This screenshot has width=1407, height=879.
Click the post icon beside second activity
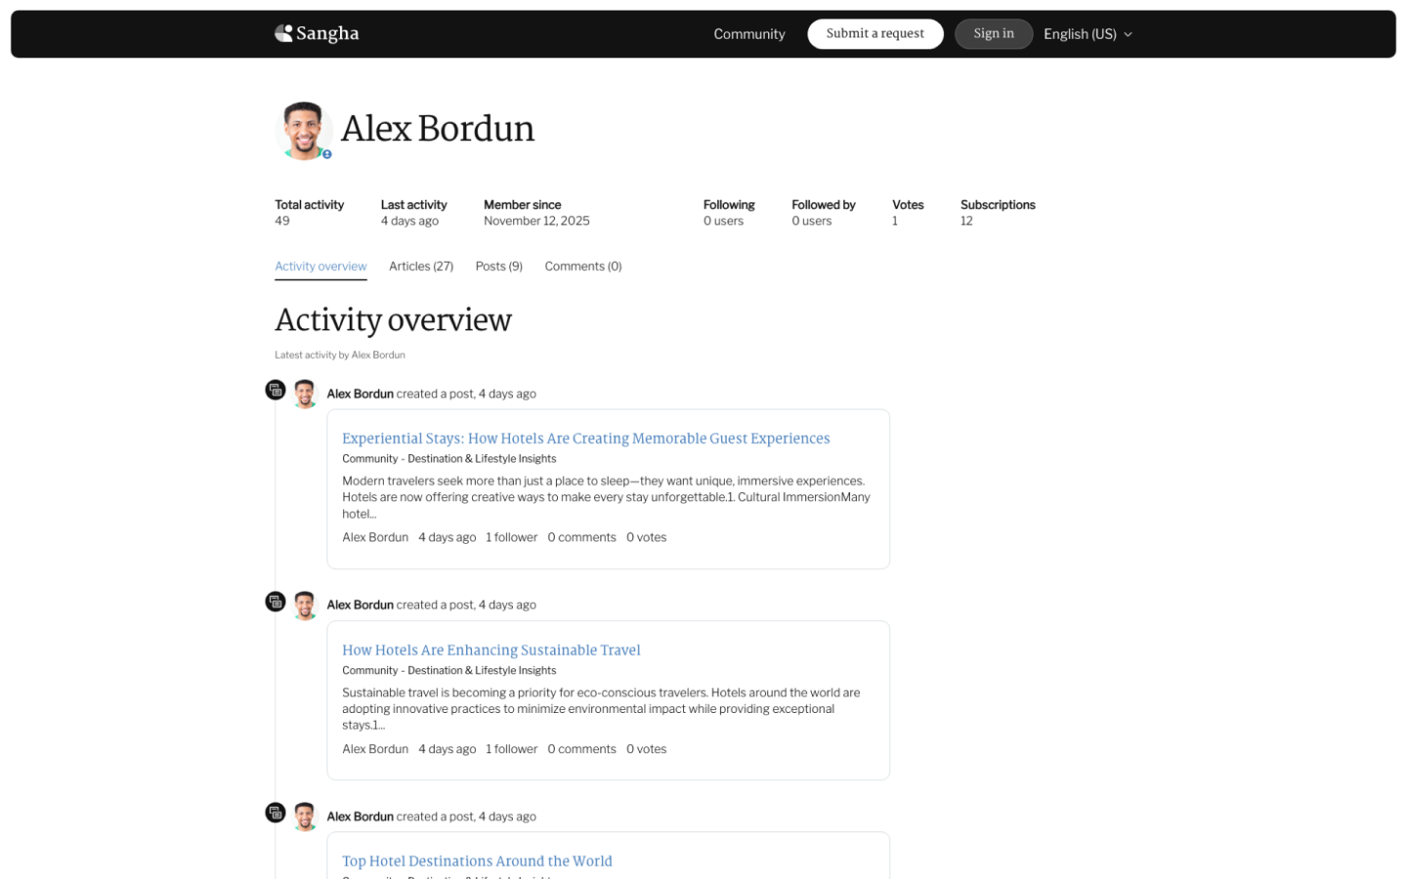276,602
